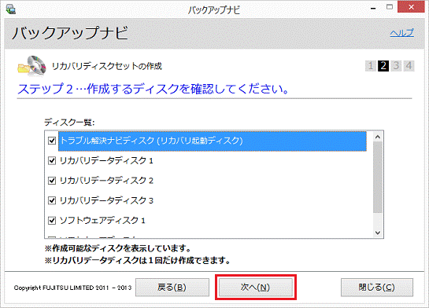
Task: Click the 戻る(B) button
Action: [172, 288]
